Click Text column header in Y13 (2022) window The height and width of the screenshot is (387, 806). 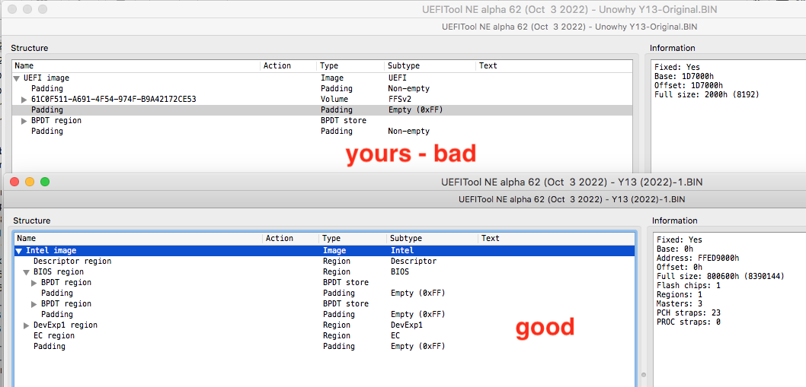point(557,238)
